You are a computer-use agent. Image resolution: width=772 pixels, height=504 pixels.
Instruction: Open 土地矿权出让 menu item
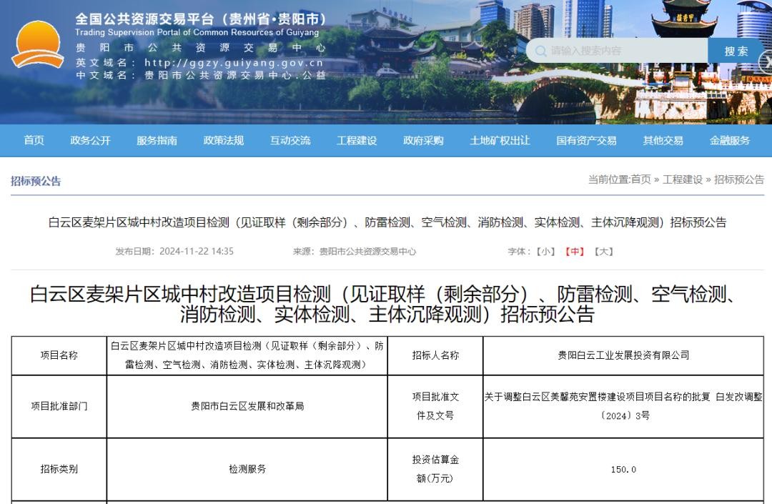coord(500,141)
